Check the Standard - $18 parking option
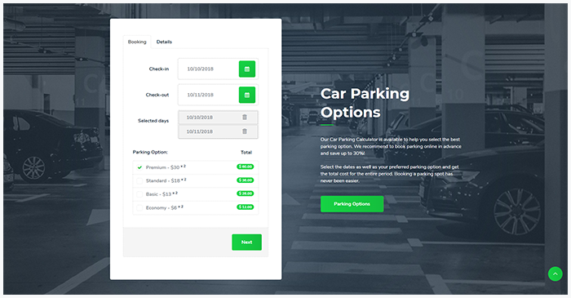The image size is (571, 298). tap(139, 180)
